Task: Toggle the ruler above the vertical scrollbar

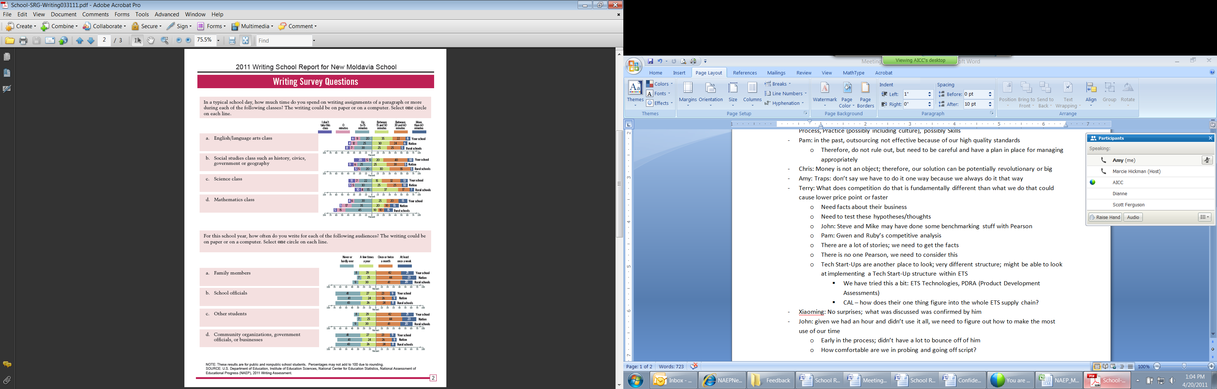Action: tap(1213, 125)
